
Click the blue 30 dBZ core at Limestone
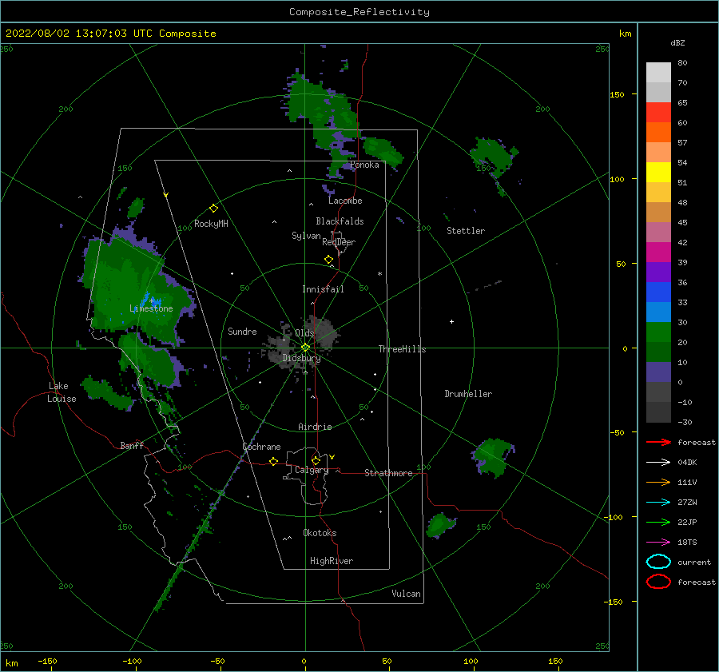(x=151, y=300)
